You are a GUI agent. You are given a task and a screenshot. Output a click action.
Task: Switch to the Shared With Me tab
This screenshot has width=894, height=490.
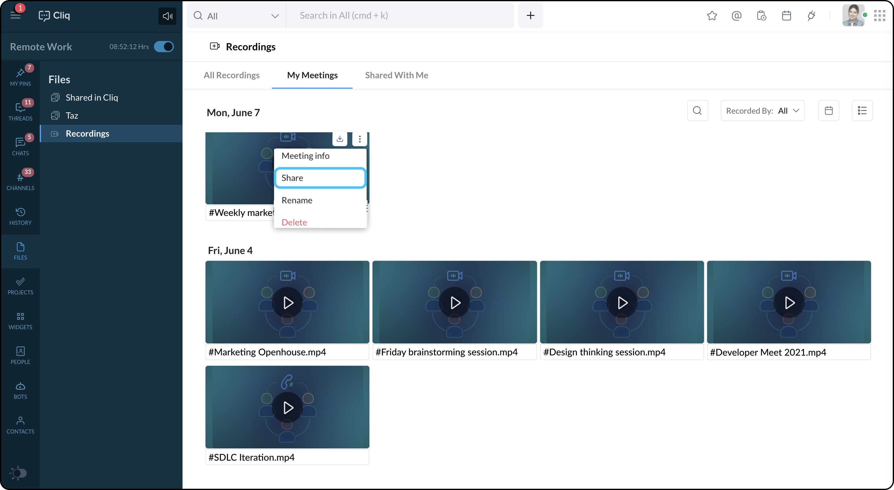pyautogui.click(x=396, y=75)
